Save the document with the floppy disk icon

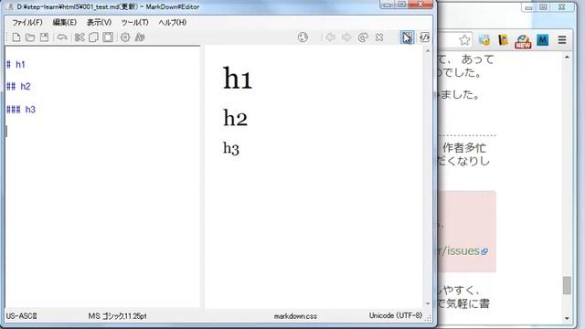44,37
